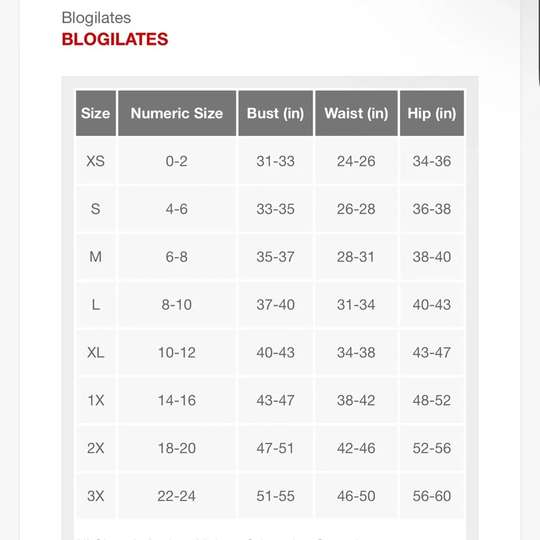Click the 31-34 waist measurement cell

[356, 305]
